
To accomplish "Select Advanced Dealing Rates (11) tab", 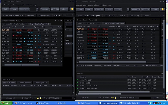I will (89, 23).
